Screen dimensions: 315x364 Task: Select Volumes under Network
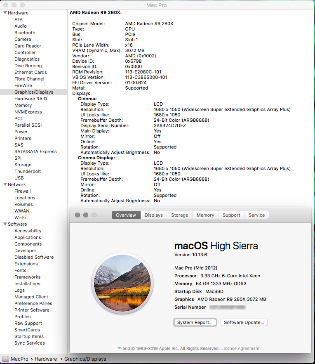coord(24,204)
